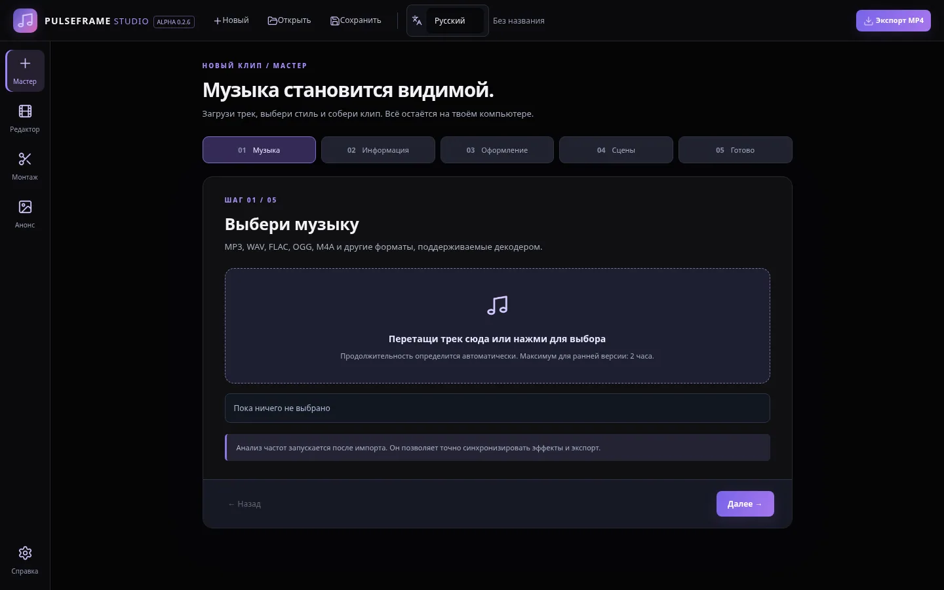The width and height of the screenshot is (944, 590).
Task: Save the project with Сохранить
Action: [x=355, y=20]
